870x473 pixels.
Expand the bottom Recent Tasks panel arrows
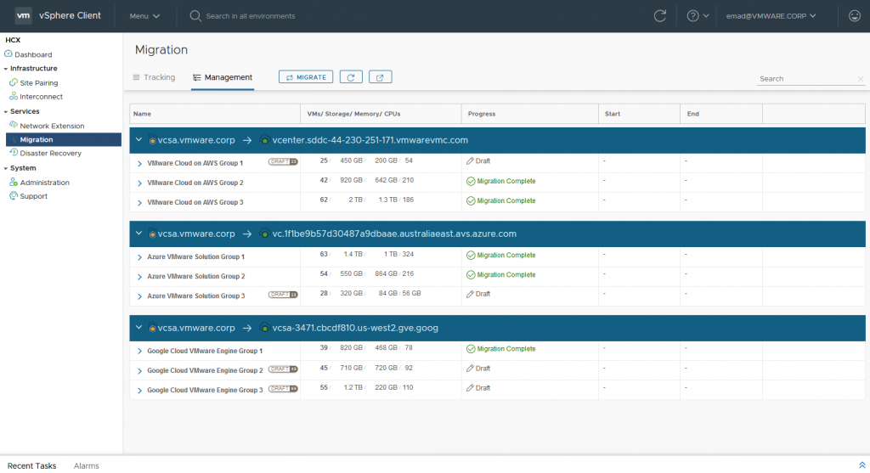(x=862, y=465)
